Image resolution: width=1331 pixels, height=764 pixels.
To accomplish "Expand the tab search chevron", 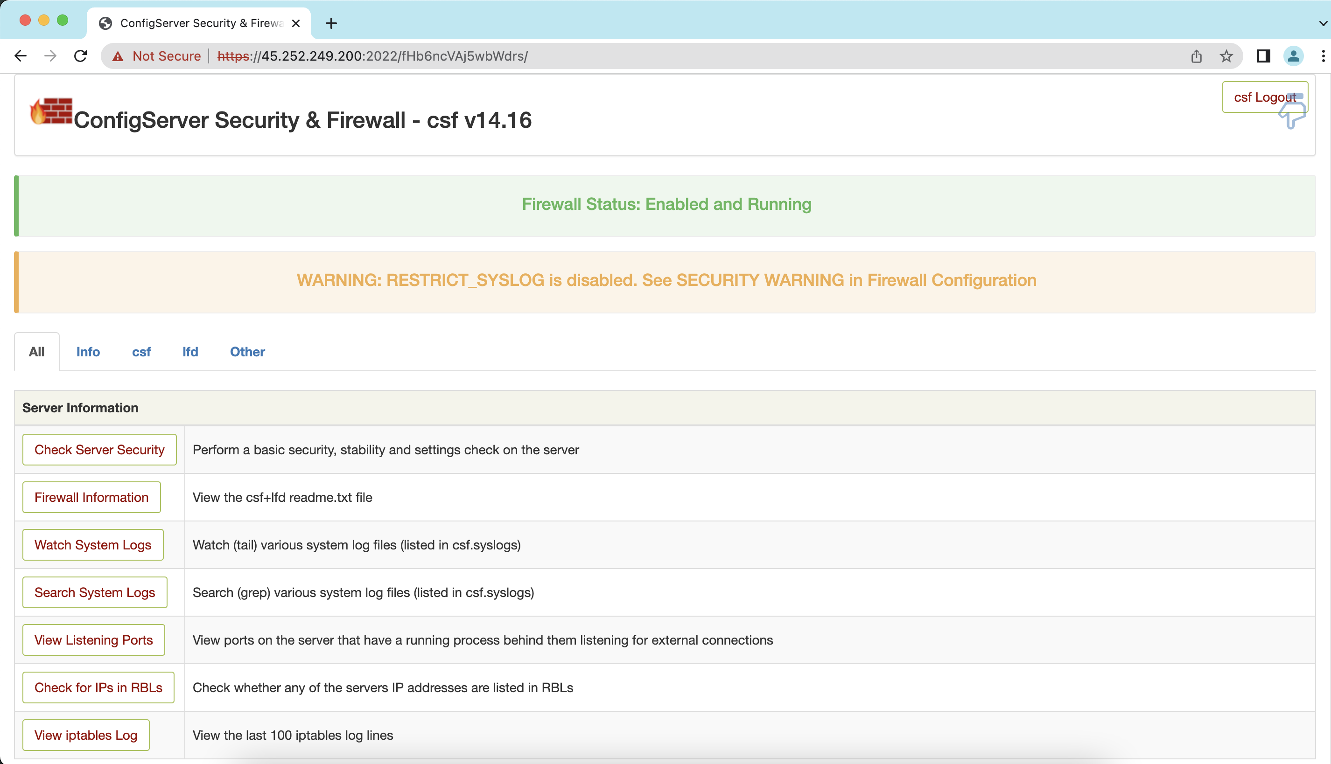I will coord(1323,23).
